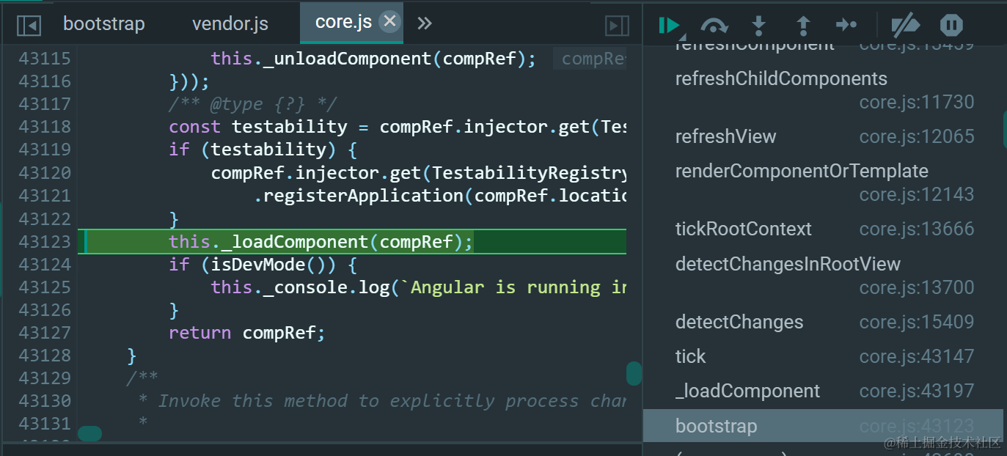Toggle the debugger sidebar pane icon

tap(618, 26)
